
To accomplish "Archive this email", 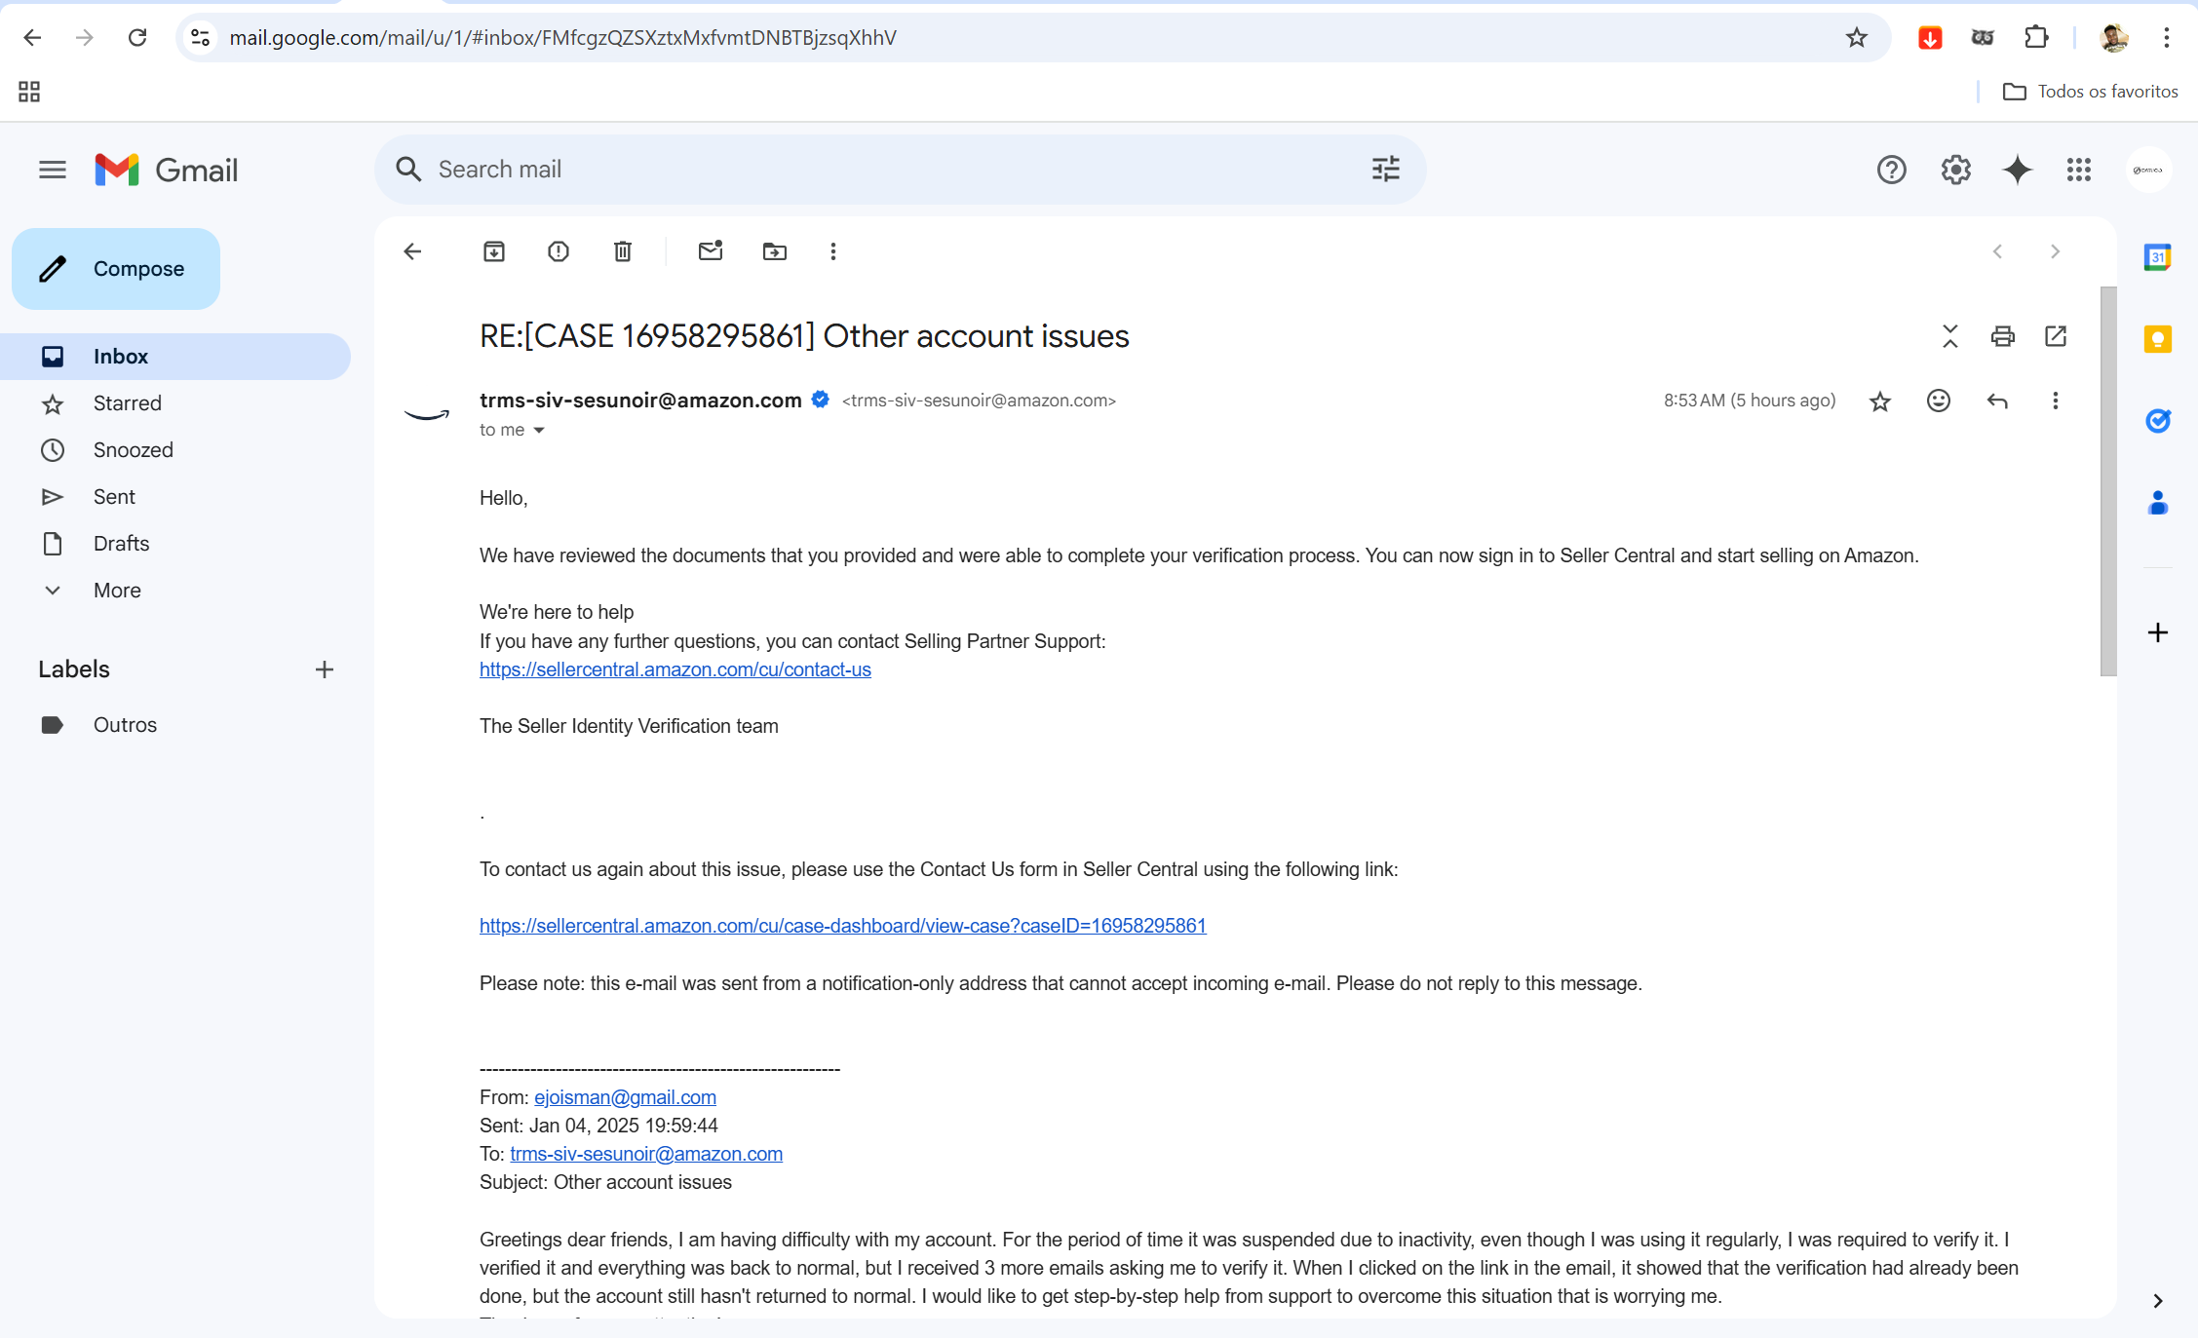I will click(x=494, y=251).
